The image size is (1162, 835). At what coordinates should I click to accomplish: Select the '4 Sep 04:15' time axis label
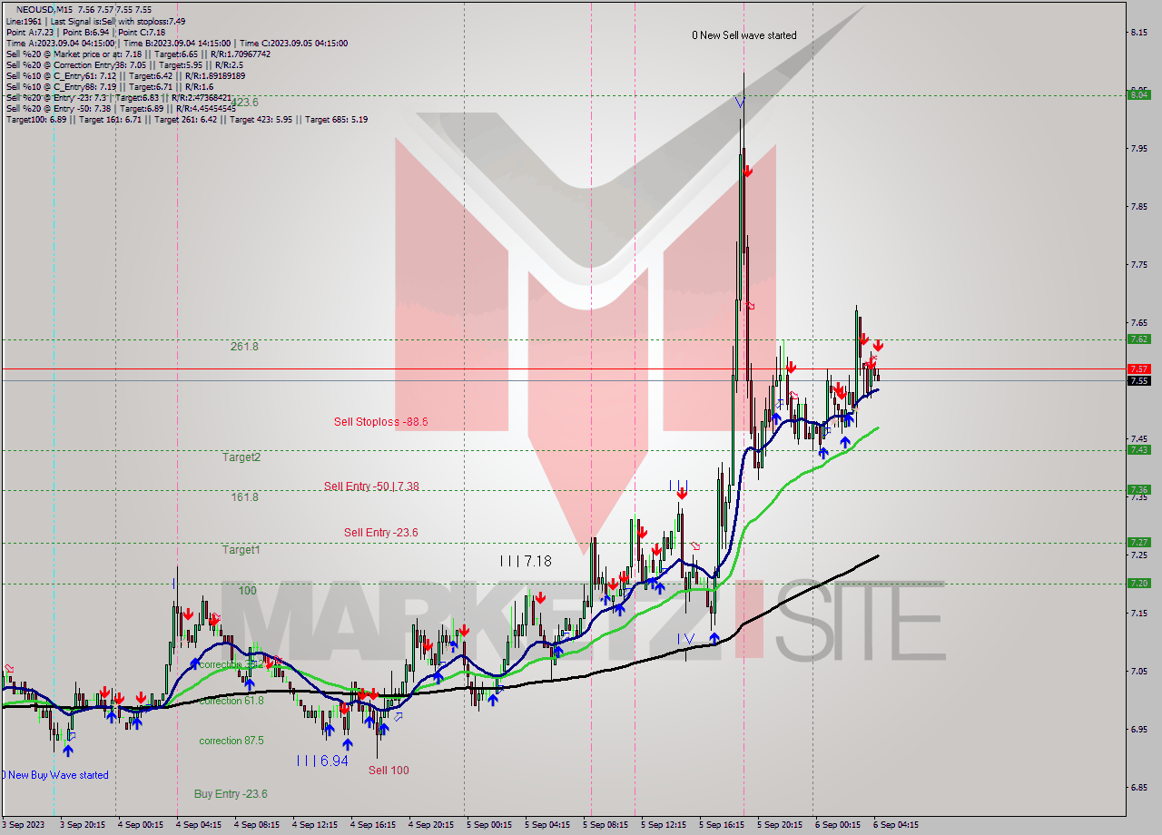click(197, 825)
